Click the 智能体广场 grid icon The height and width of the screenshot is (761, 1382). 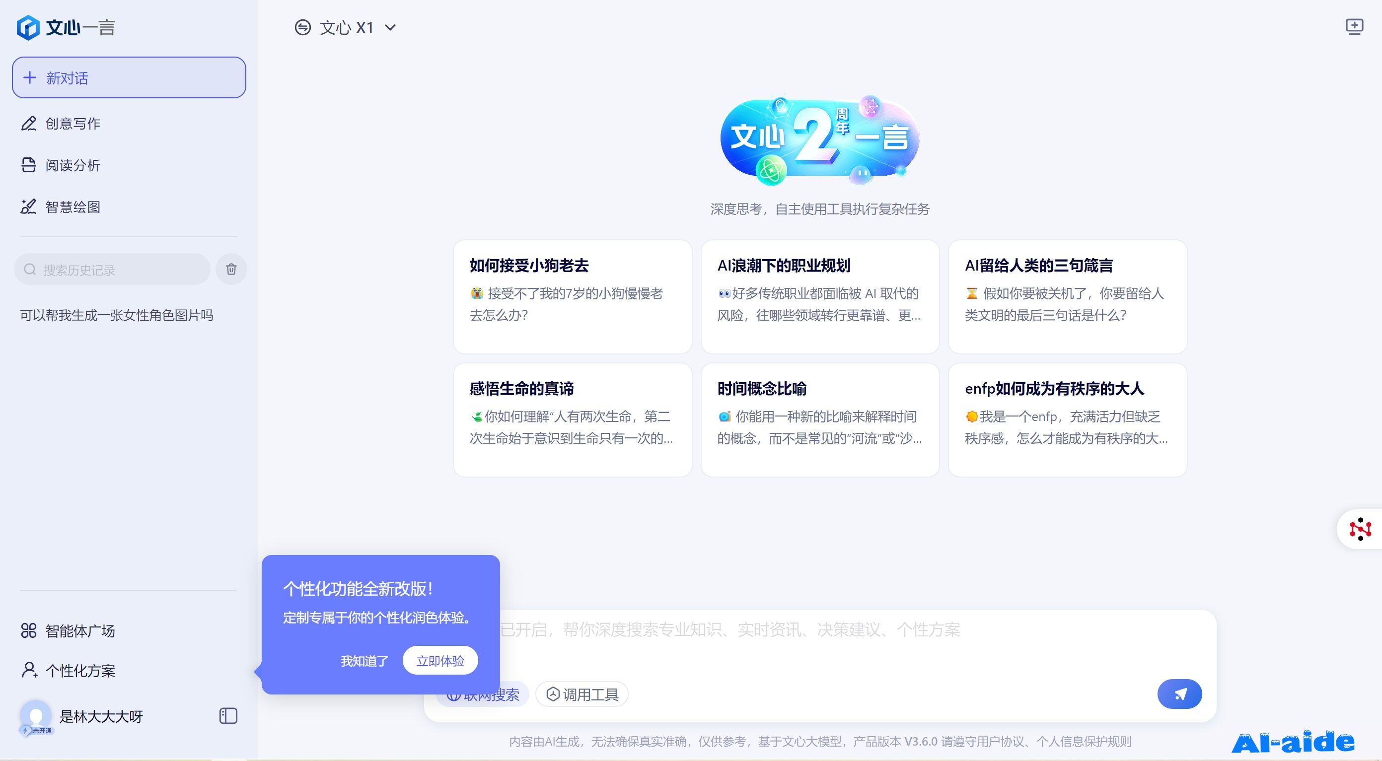click(29, 631)
